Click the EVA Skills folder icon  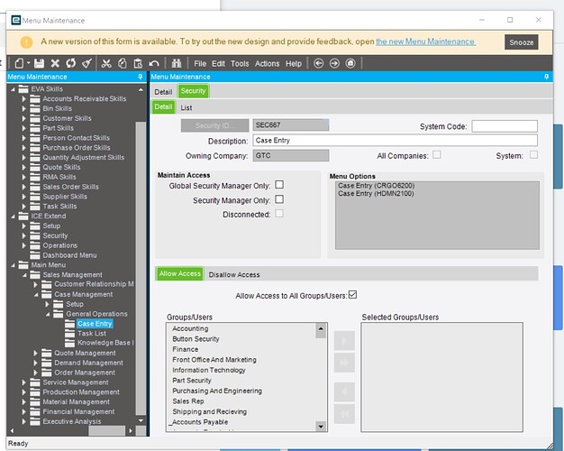click(x=23, y=88)
